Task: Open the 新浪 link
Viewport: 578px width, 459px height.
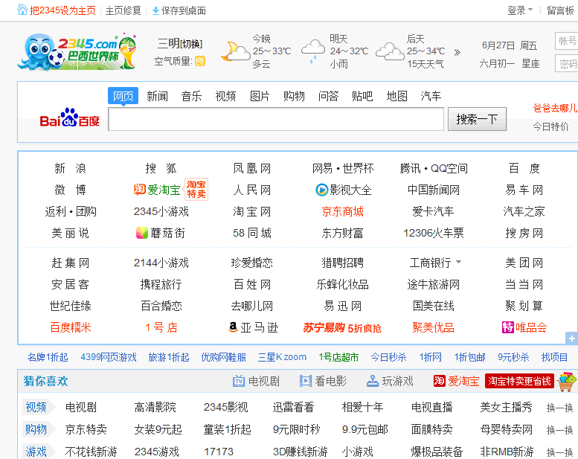Action: 71,168
